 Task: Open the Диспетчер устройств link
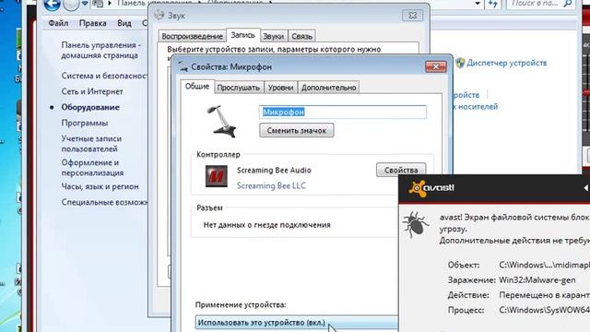click(x=507, y=63)
